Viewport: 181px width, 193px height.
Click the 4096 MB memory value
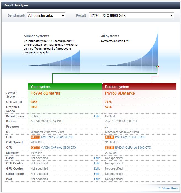pyautogui.click(x=36, y=153)
